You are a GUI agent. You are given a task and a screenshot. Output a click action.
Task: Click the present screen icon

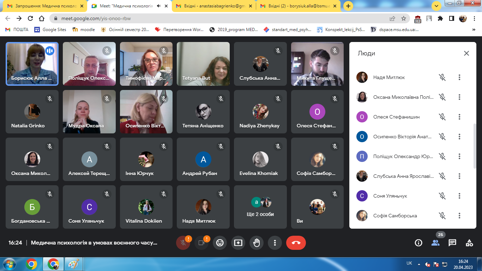coord(238,243)
